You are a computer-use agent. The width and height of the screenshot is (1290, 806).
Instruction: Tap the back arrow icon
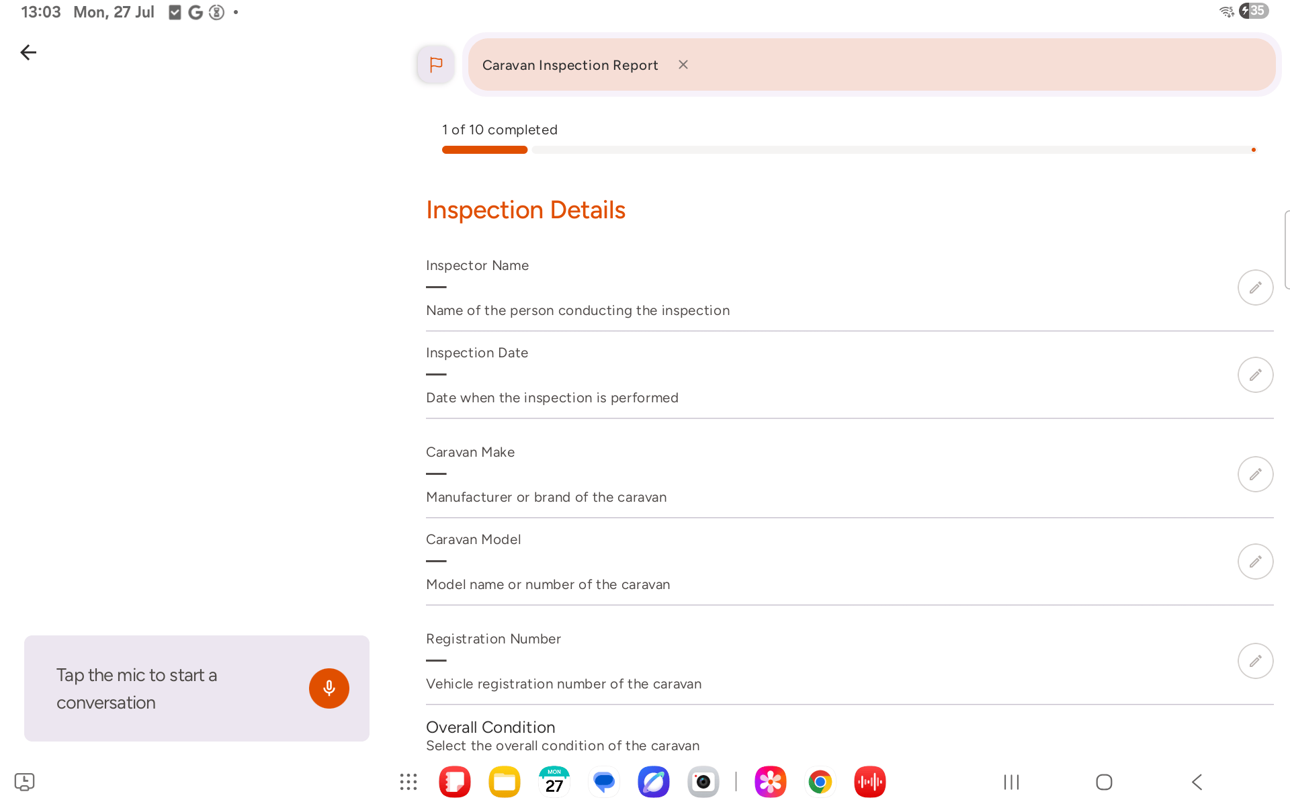[x=28, y=52]
